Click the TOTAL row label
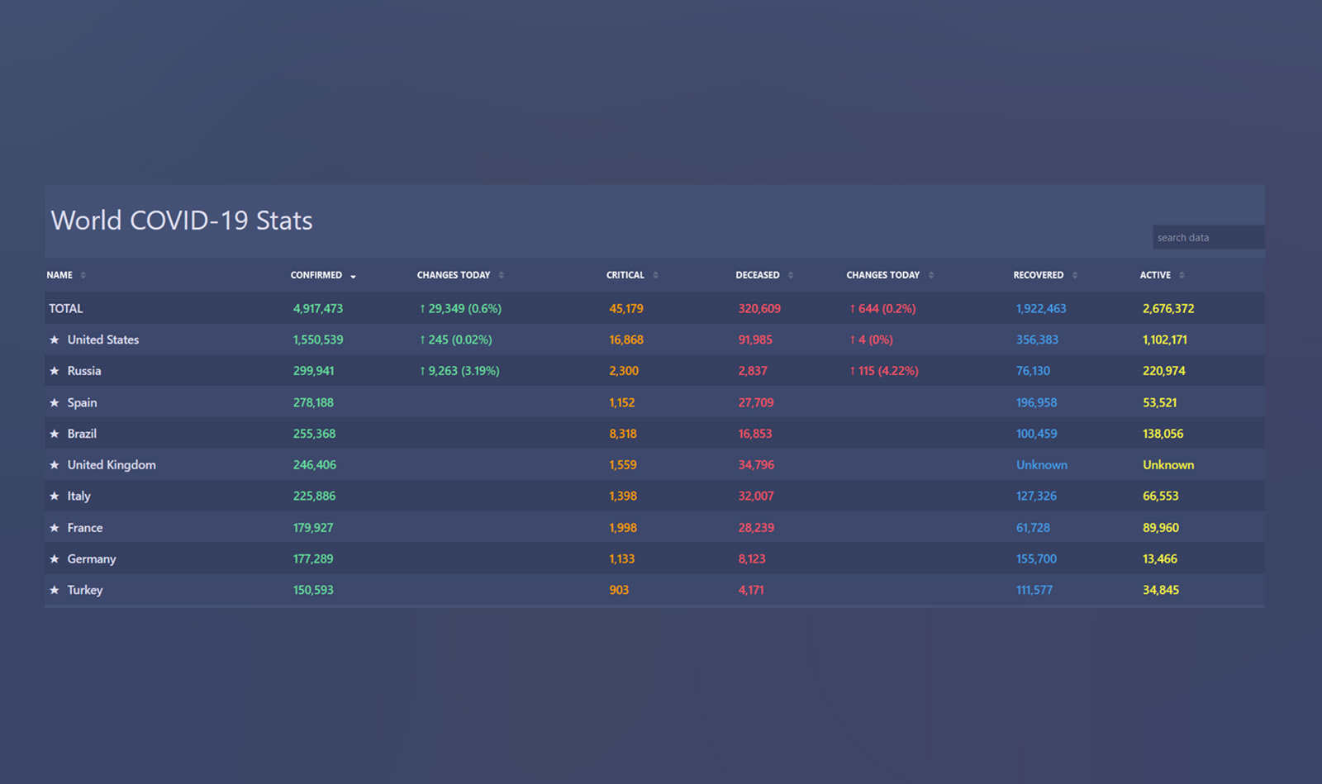This screenshot has width=1322, height=784. [x=66, y=308]
